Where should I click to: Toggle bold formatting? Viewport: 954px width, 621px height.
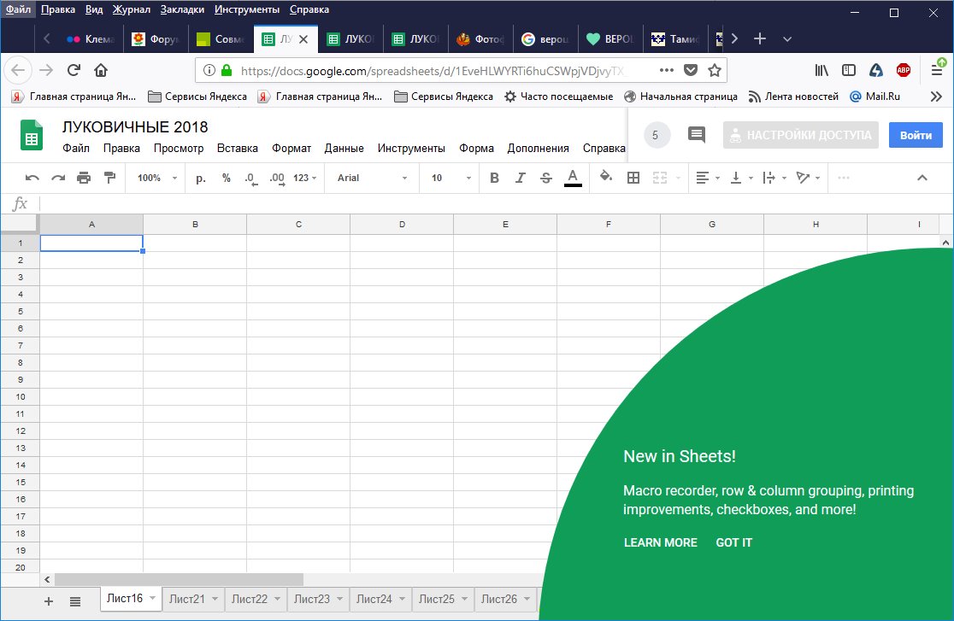click(494, 178)
